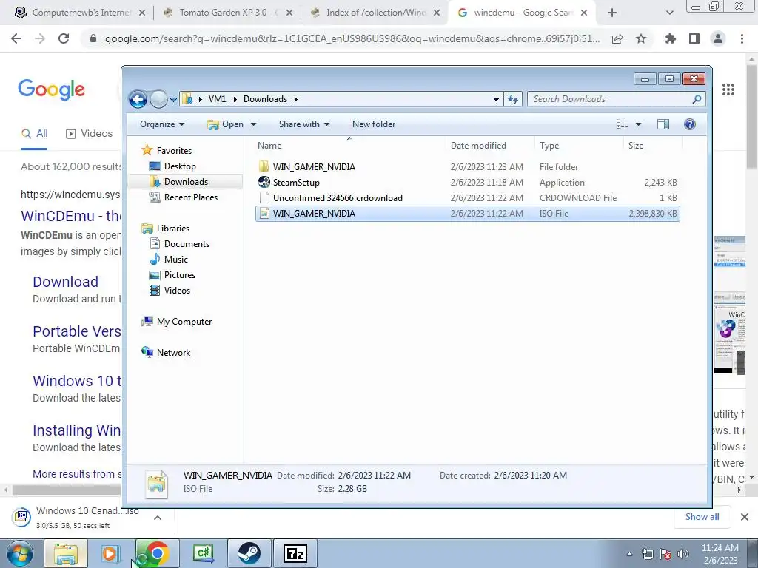The height and width of the screenshot is (568, 758).
Task: Expand Windows 10 download item options
Action: click(158, 518)
